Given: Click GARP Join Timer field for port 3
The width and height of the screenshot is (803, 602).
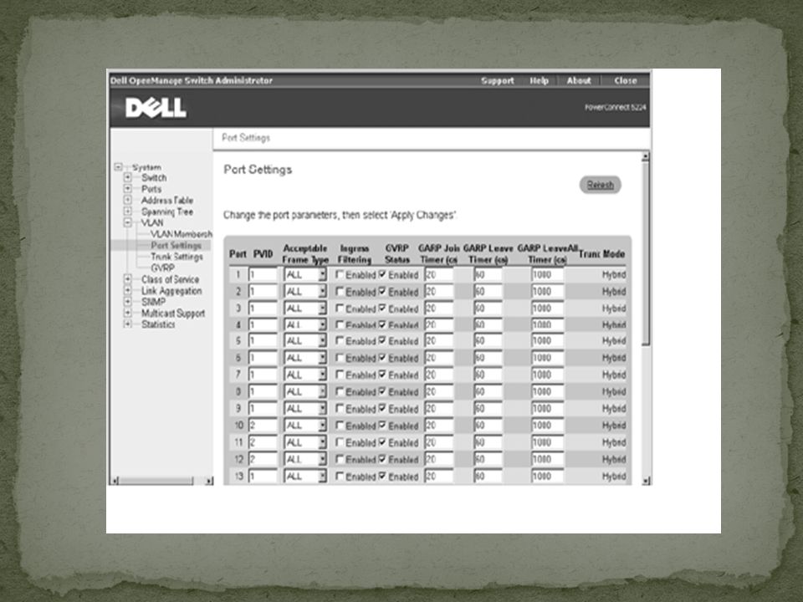Looking at the screenshot, I should [438, 309].
